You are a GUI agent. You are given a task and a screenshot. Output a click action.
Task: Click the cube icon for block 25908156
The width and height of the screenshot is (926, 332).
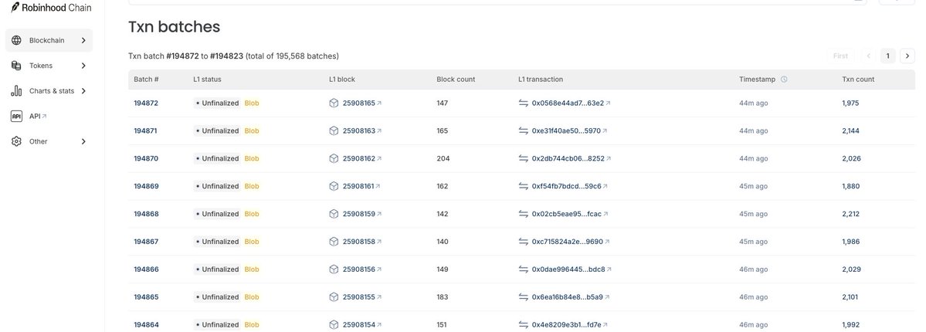click(334, 269)
